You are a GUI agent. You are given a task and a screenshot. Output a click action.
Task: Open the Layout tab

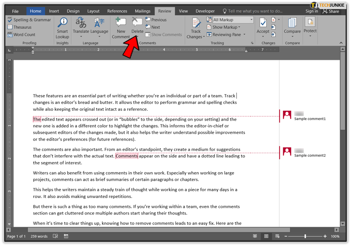pyautogui.click(x=93, y=11)
